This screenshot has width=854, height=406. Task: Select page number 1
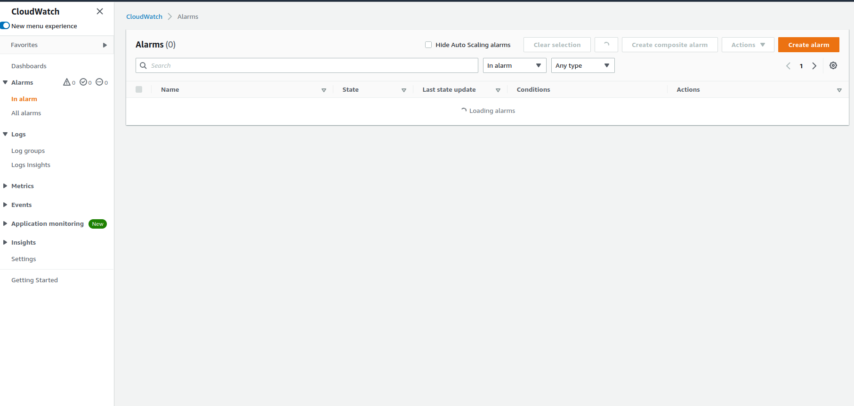point(801,66)
